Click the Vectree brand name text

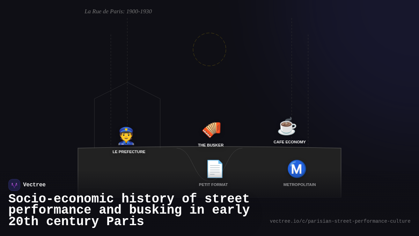pyautogui.click(x=35, y=185)
